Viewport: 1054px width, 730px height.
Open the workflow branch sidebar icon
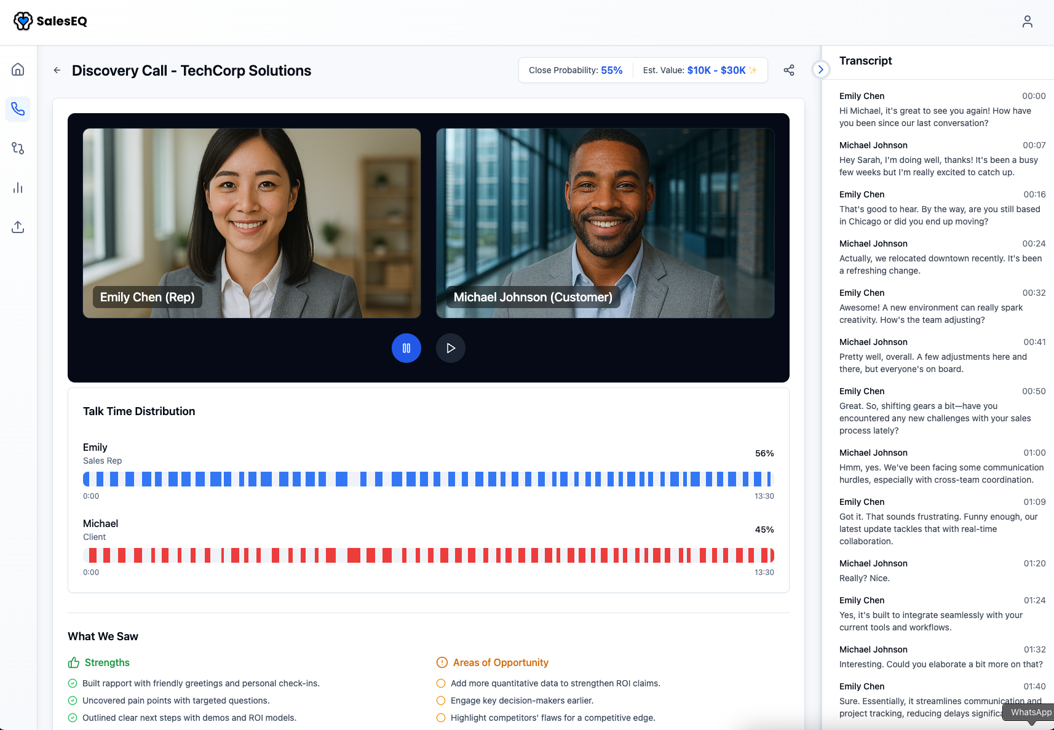[x=18, y=148]
